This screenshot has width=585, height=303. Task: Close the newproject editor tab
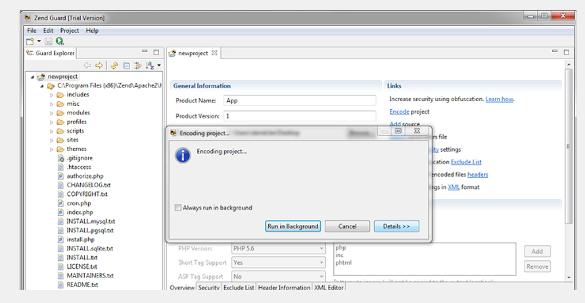point(214,53)
